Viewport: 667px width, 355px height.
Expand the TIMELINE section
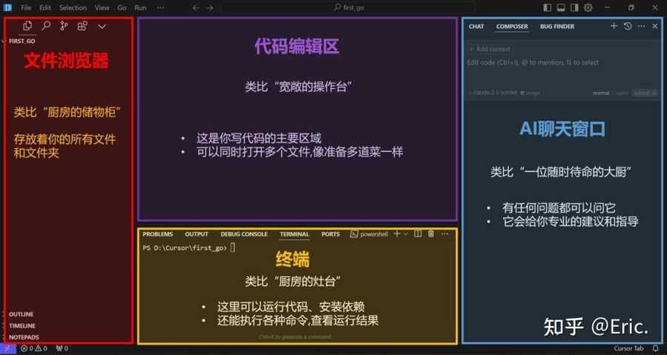22,325
